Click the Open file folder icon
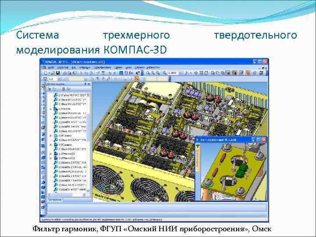Viewport: 316px width, 237px height. pos(53,73)
